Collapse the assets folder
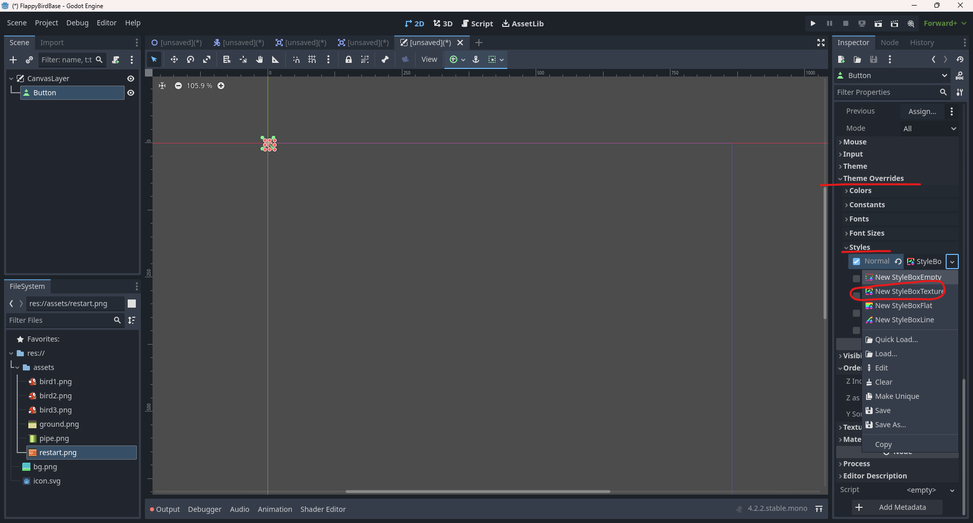 coord(17,367)
